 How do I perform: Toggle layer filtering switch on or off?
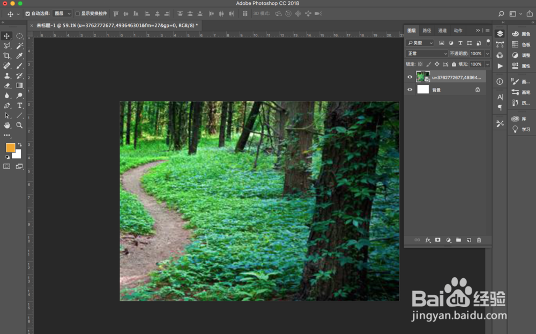[x=488, y=42]
